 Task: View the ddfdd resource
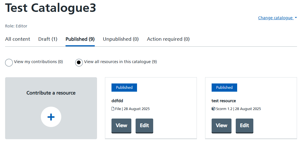121,126
